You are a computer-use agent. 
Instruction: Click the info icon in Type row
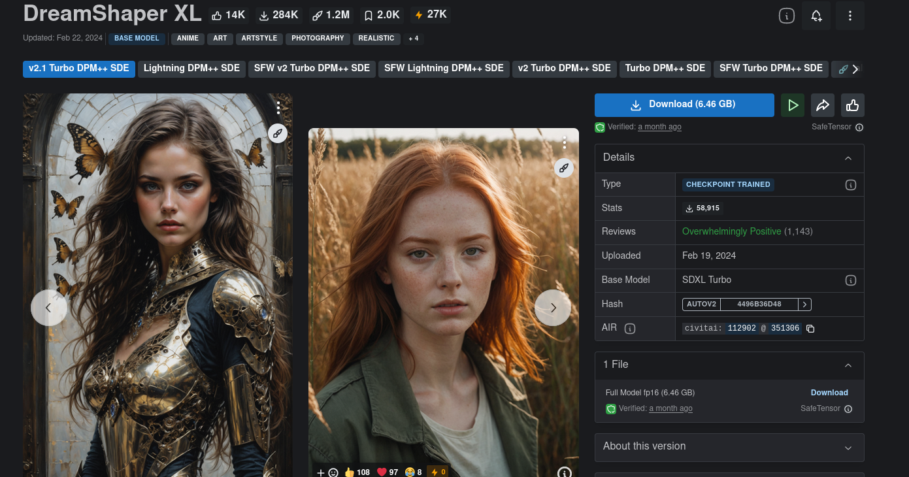point(851,185)
